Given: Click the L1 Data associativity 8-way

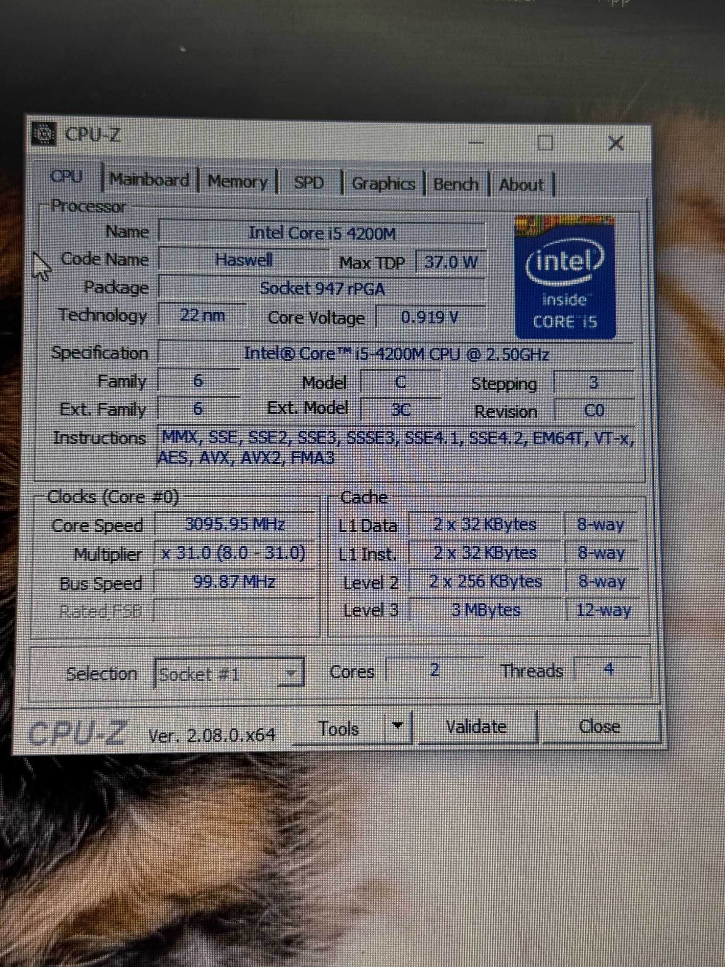Looking at the screenshot, I should [600, 524].
